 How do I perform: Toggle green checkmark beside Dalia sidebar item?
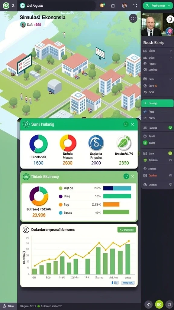[145, 143]
